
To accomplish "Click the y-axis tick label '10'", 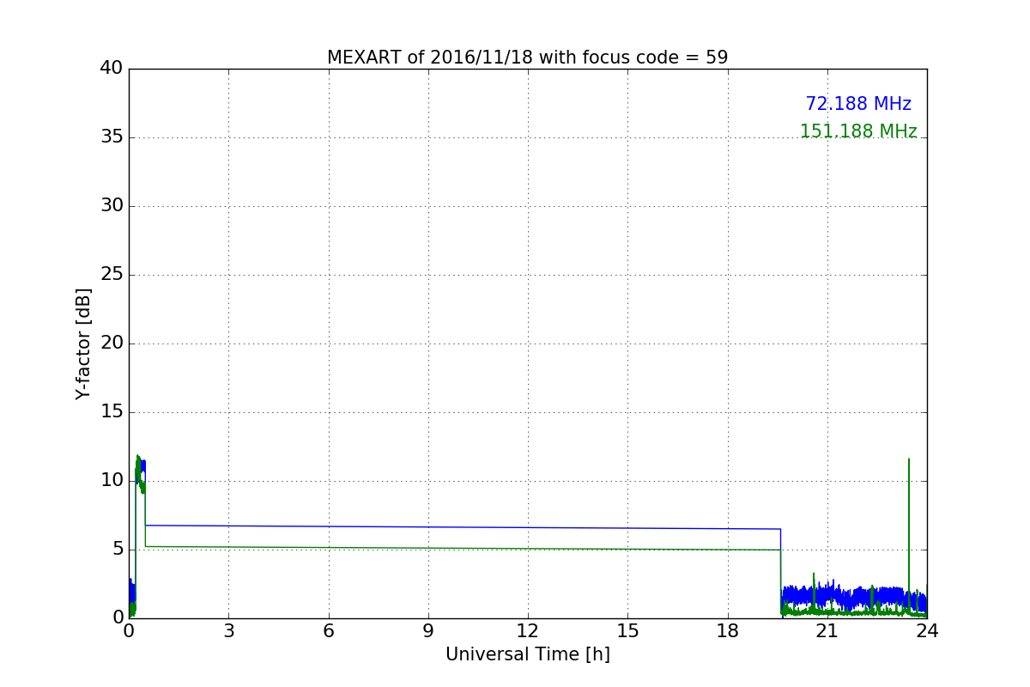I will (x=112, y=481).
